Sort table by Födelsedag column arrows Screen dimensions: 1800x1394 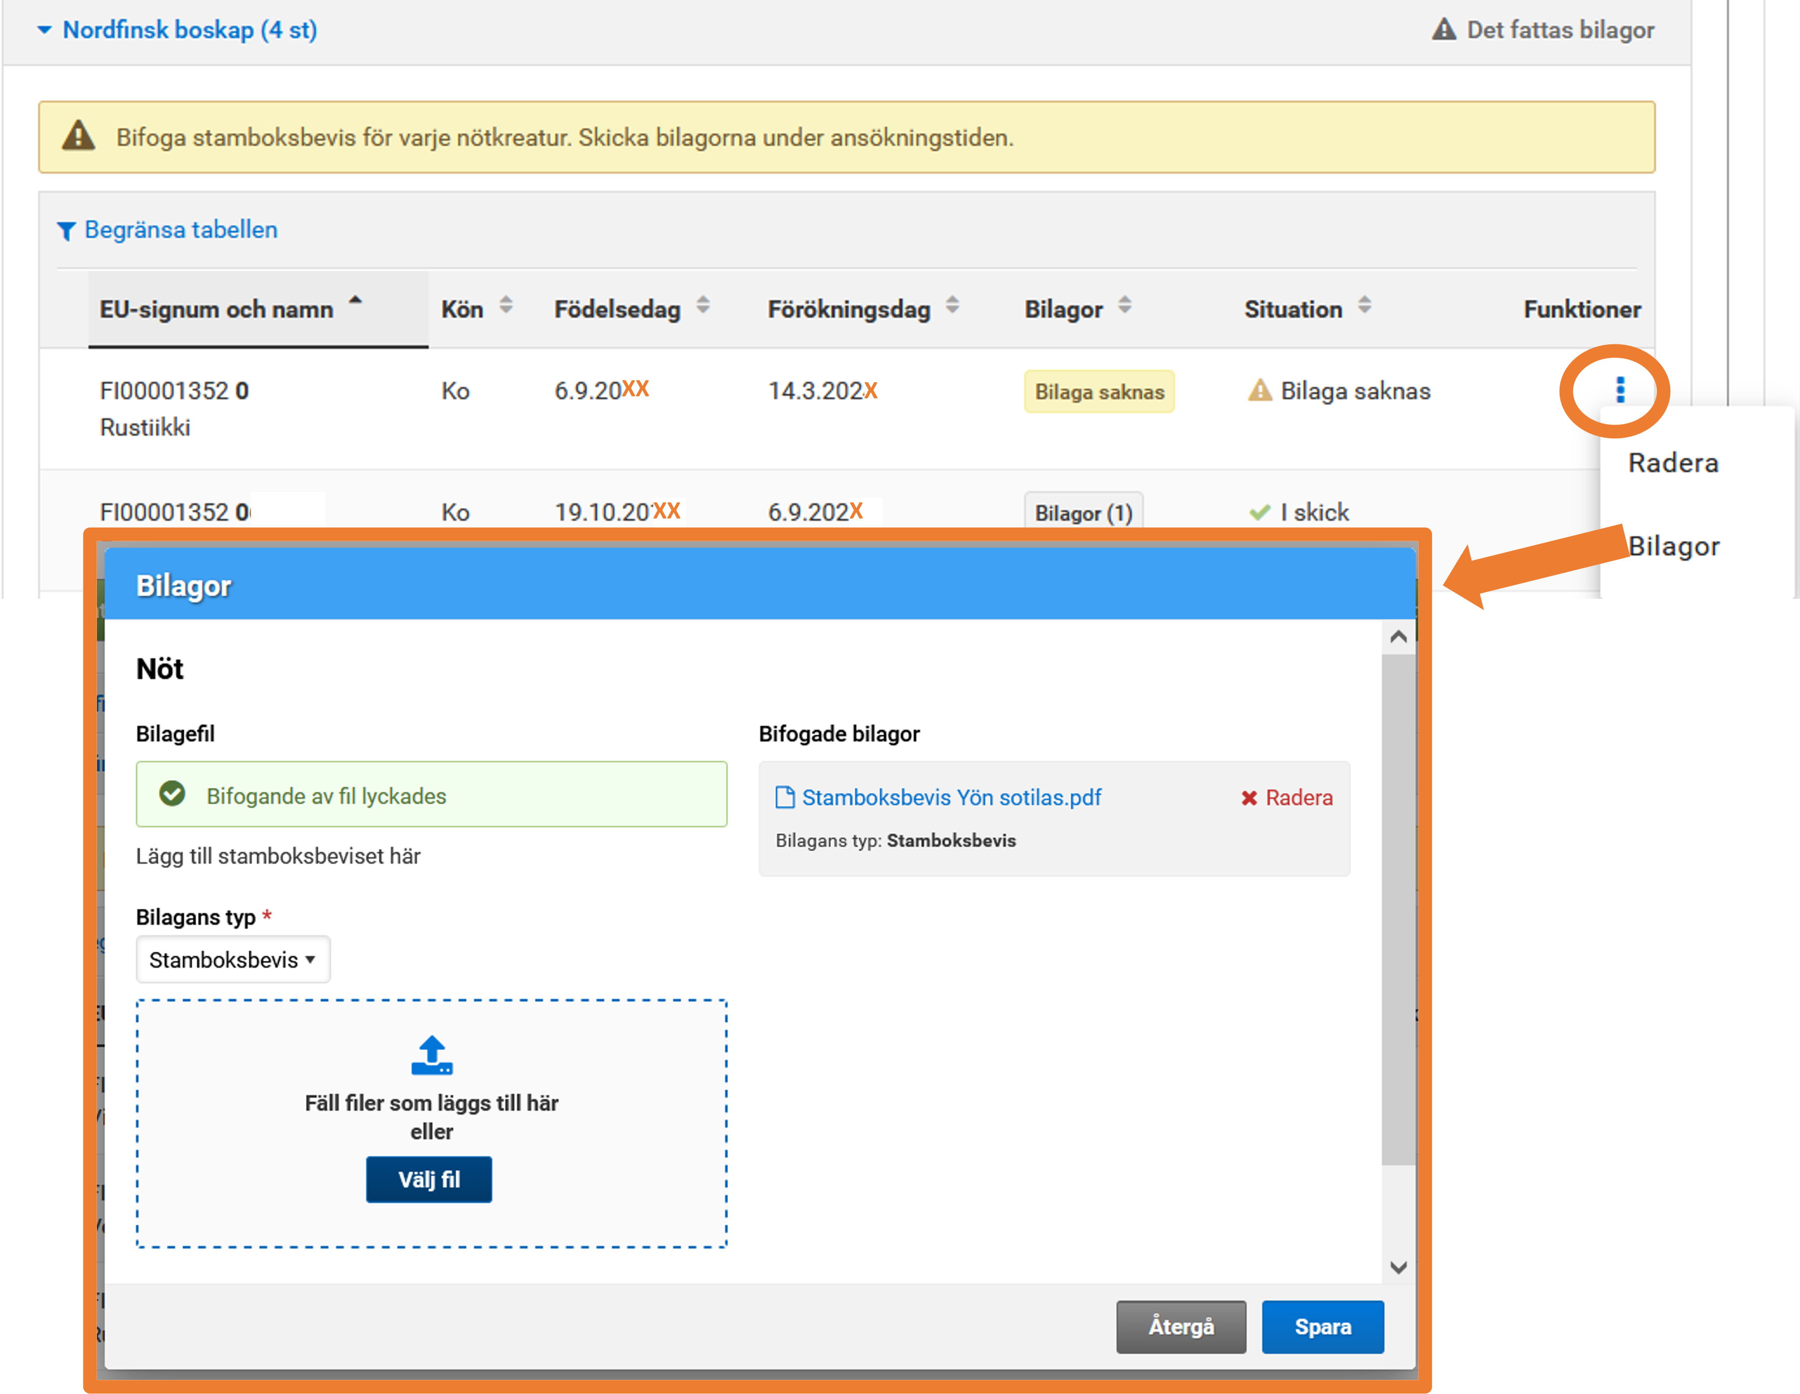coord(703,306)
